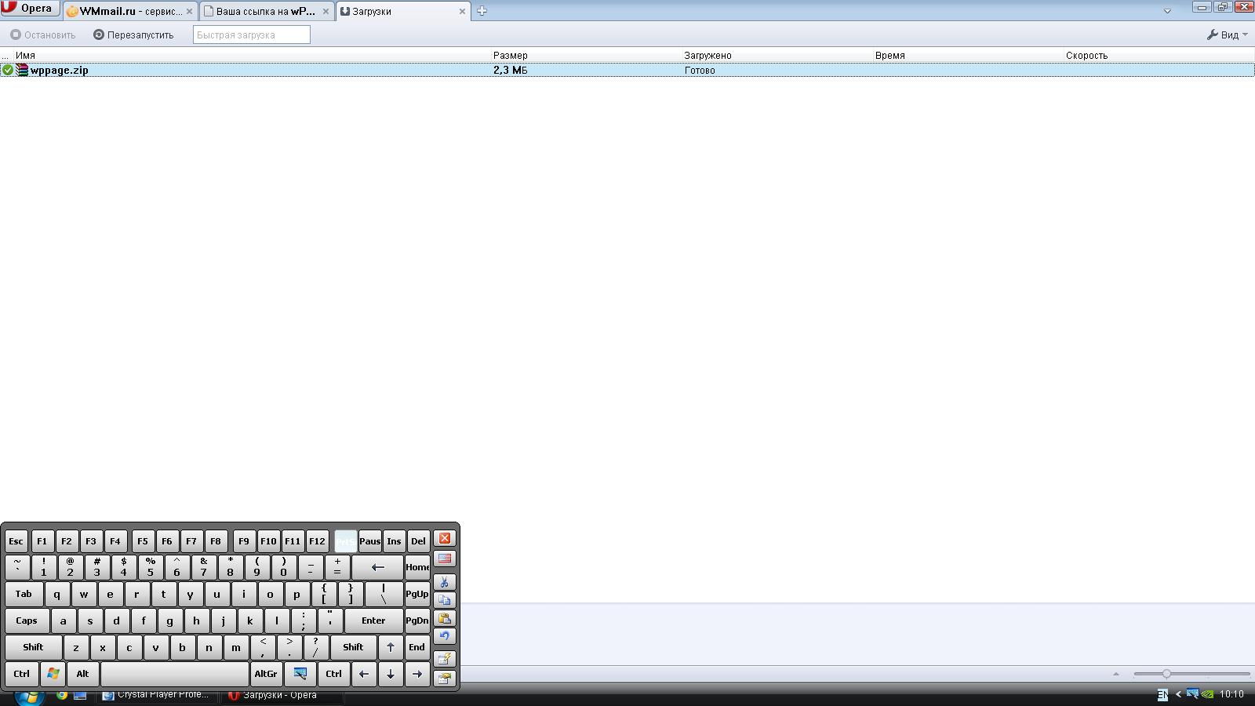
Task: Tap the Tab key on virtual keyboard
Action: (24, 594)
